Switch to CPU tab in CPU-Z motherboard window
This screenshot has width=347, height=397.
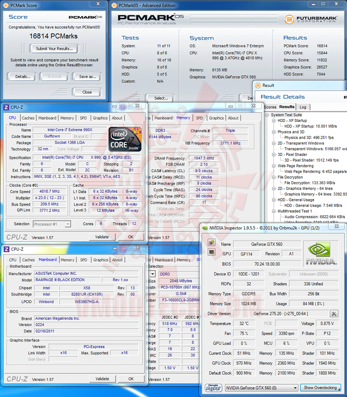pos(13,260)
